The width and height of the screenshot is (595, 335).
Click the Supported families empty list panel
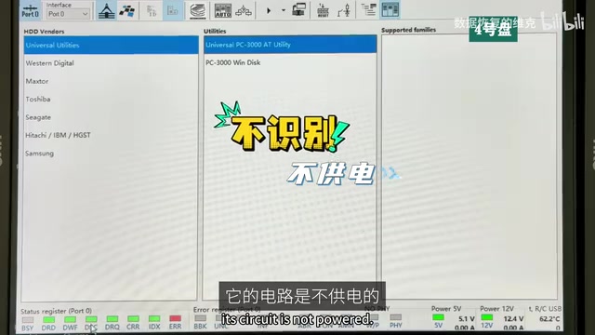(469, 166)
